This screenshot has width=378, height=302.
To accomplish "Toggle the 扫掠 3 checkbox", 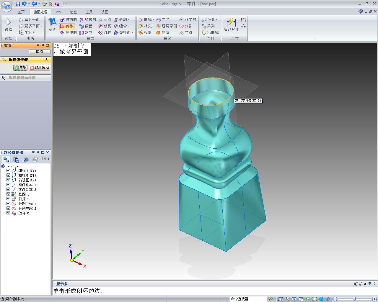I will click(x=9, y=199).
